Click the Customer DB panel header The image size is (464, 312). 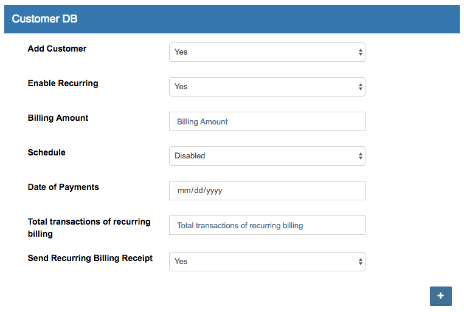click(x=232, y=19)
